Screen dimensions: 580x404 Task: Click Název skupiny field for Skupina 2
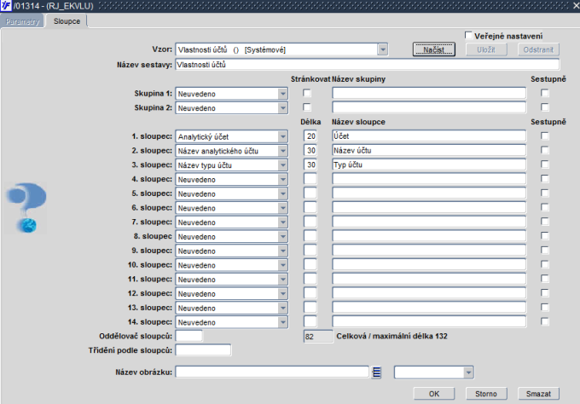pos(429,107)
